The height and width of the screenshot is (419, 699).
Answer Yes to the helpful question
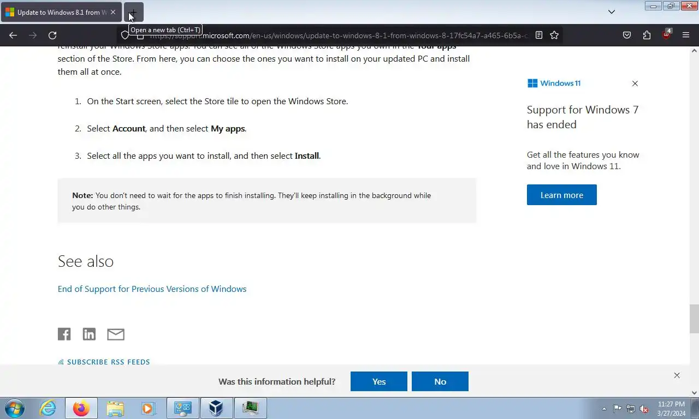tap(379, 381)
